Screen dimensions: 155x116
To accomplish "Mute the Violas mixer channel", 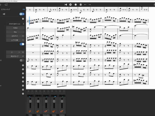I will coord(36,91).
